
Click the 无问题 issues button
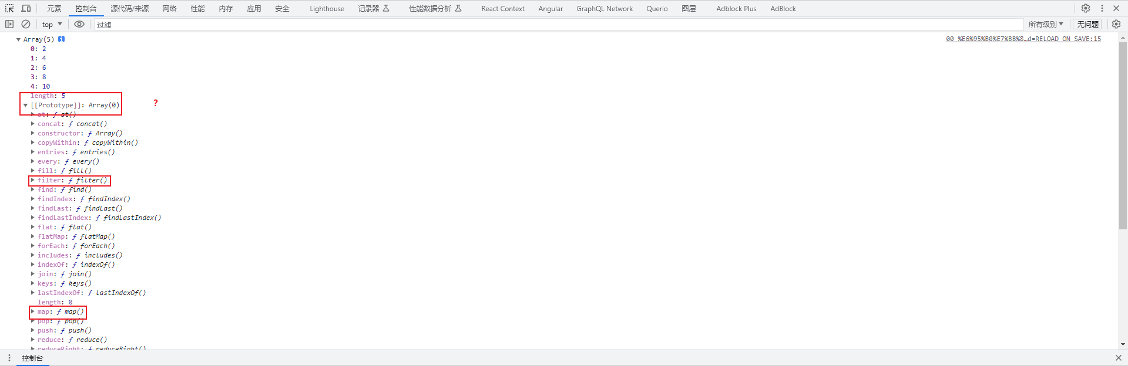(1087, 24)
